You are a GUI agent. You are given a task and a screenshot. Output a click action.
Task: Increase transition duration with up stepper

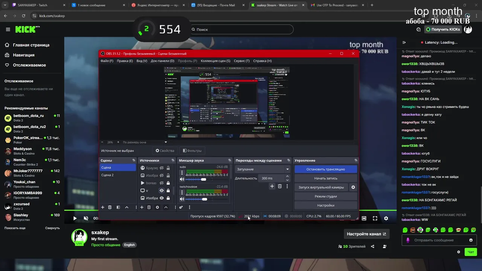(287, 176)
